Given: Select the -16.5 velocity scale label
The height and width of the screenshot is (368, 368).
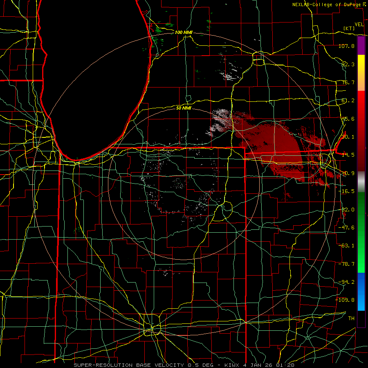Looking at the screenshot, I should (x=346, y=191).
